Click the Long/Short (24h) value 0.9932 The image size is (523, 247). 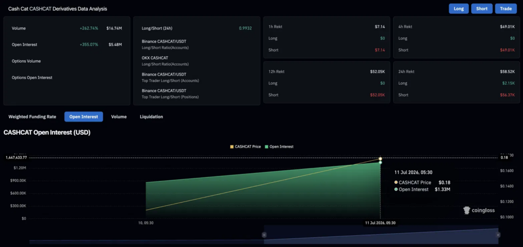pyautogui.click(x=245, y=29)
